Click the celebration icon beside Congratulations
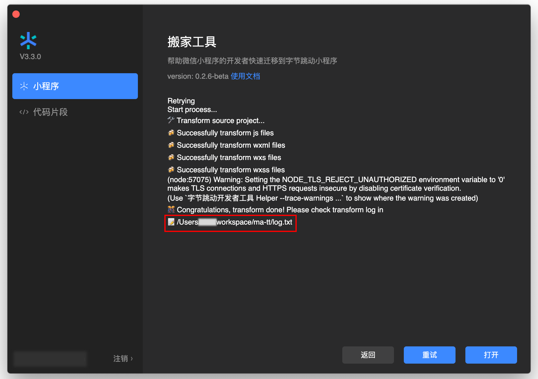The height and width of the screenshot is (379, 538). point(171,209)
